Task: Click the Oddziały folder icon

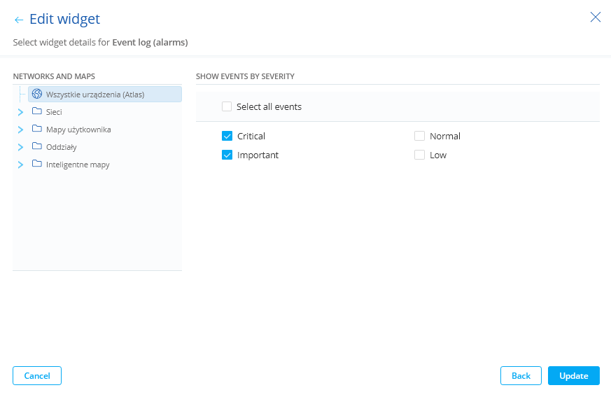Action: 37,147
